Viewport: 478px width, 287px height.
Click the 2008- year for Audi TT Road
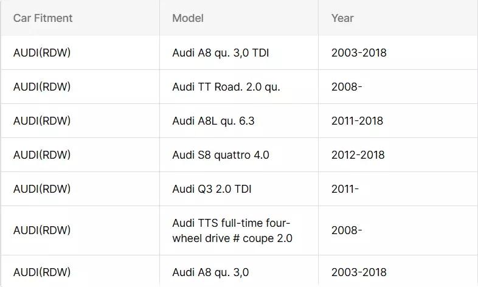point(347,87)
